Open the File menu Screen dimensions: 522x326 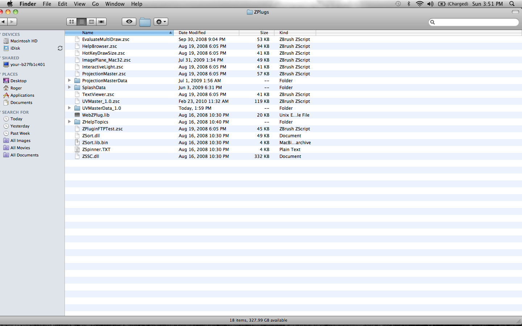[47, 4]
